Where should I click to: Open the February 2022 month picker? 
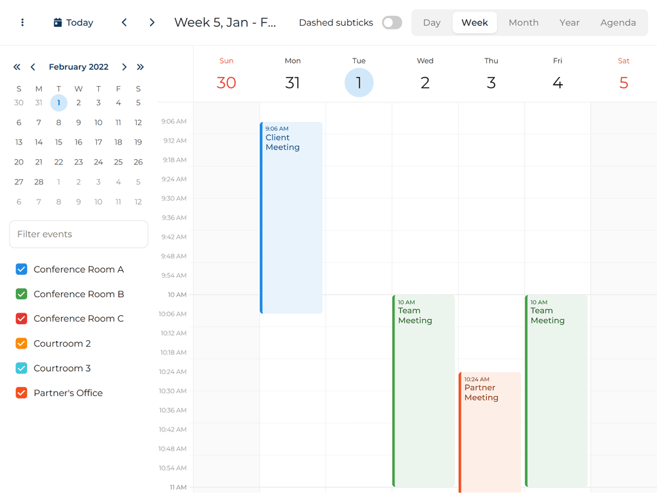click(x=78, y=67)
